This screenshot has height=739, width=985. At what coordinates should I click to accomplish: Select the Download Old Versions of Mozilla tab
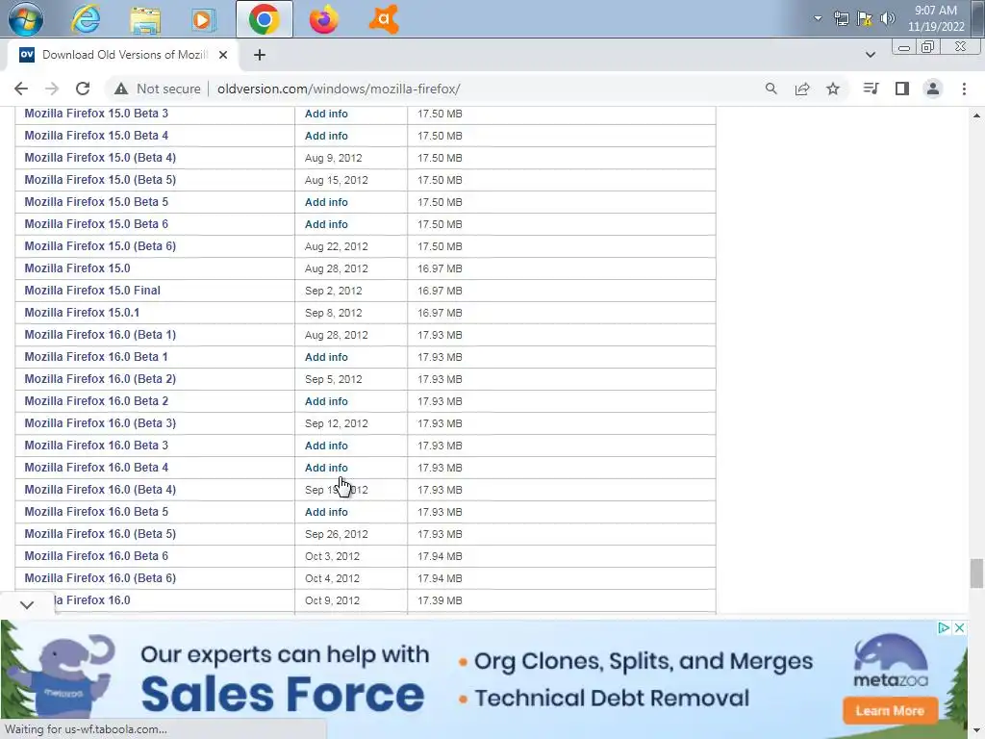click(x=123, y=55)
